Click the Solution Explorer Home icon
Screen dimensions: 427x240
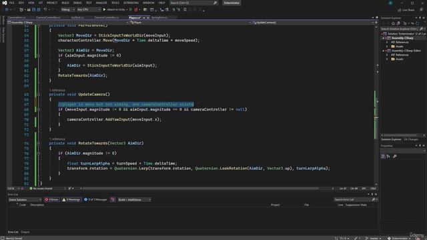(x=393, y=24)
